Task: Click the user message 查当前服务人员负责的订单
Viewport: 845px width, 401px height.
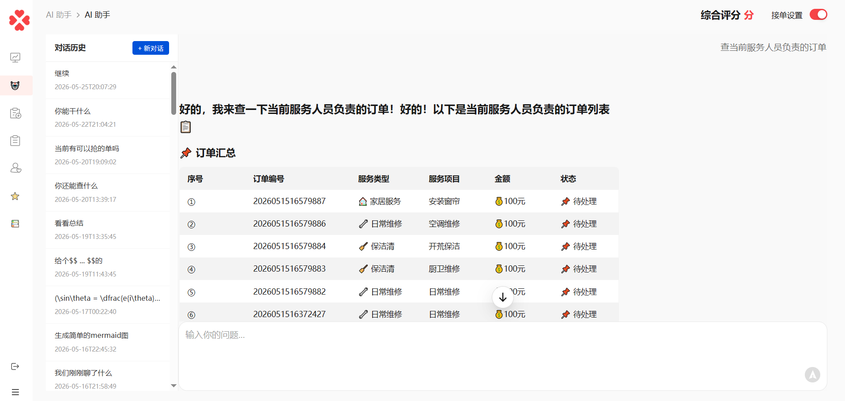Action: tap(773, 47)
